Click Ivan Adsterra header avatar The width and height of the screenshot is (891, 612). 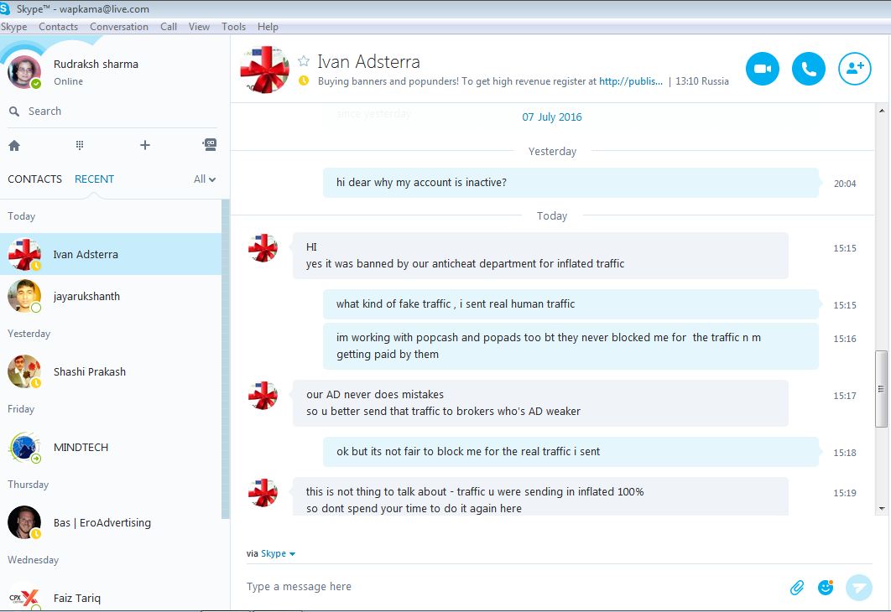point(265,70)
